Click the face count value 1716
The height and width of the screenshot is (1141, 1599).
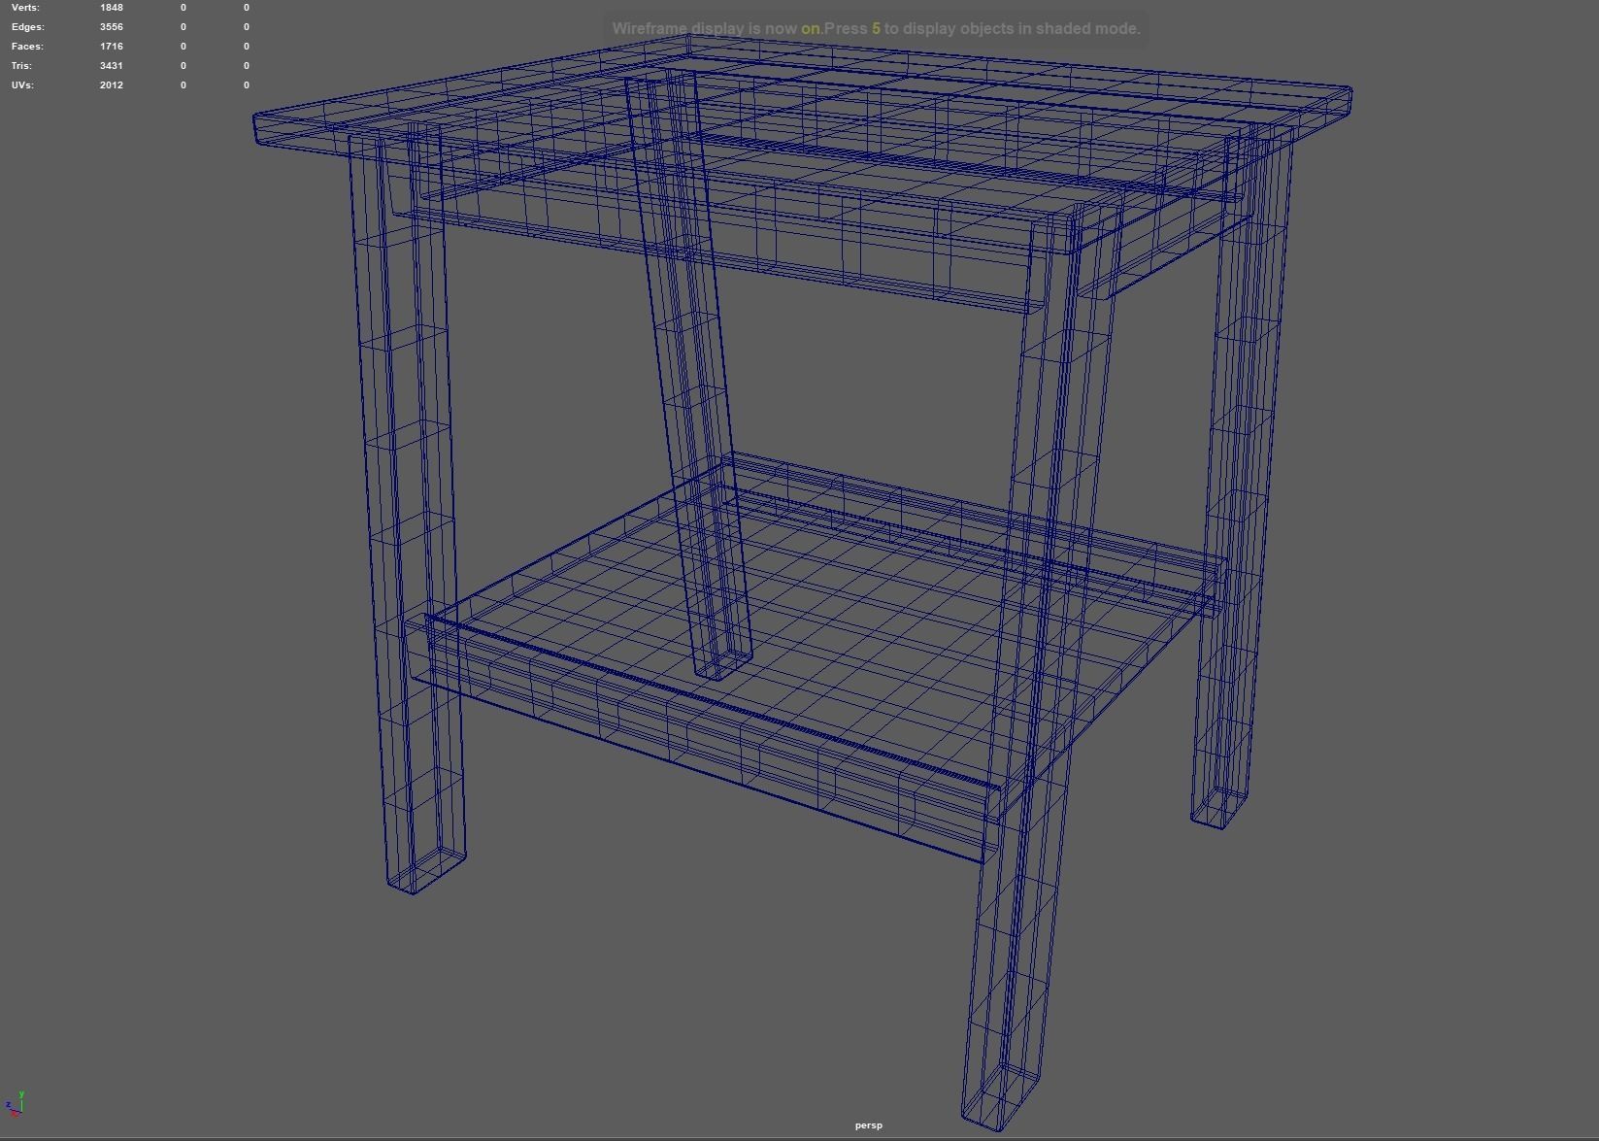pos(111,47)
